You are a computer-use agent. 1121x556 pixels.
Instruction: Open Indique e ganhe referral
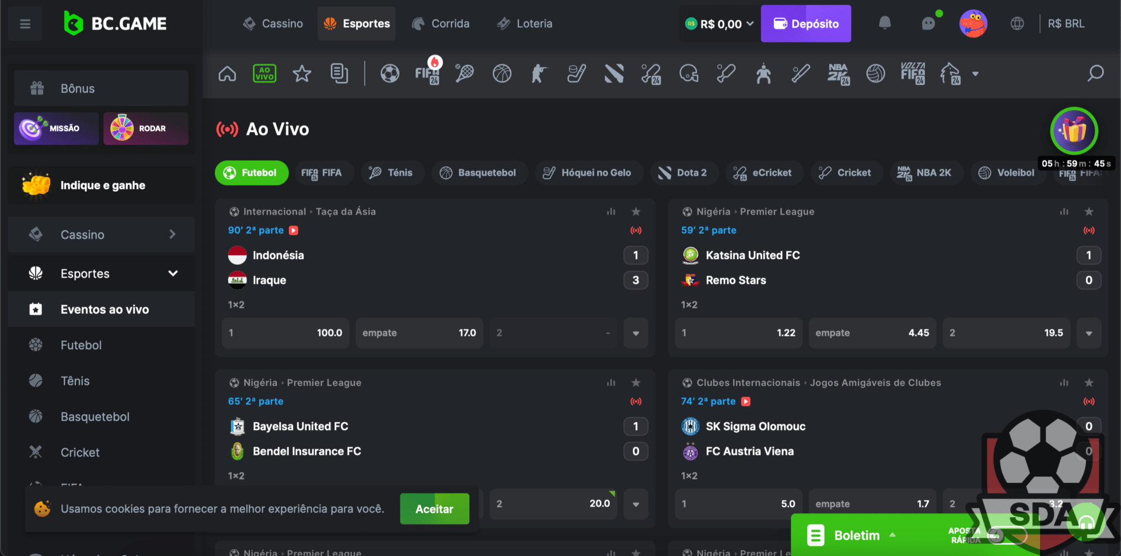pyautogui.click(x=101, y=185)
